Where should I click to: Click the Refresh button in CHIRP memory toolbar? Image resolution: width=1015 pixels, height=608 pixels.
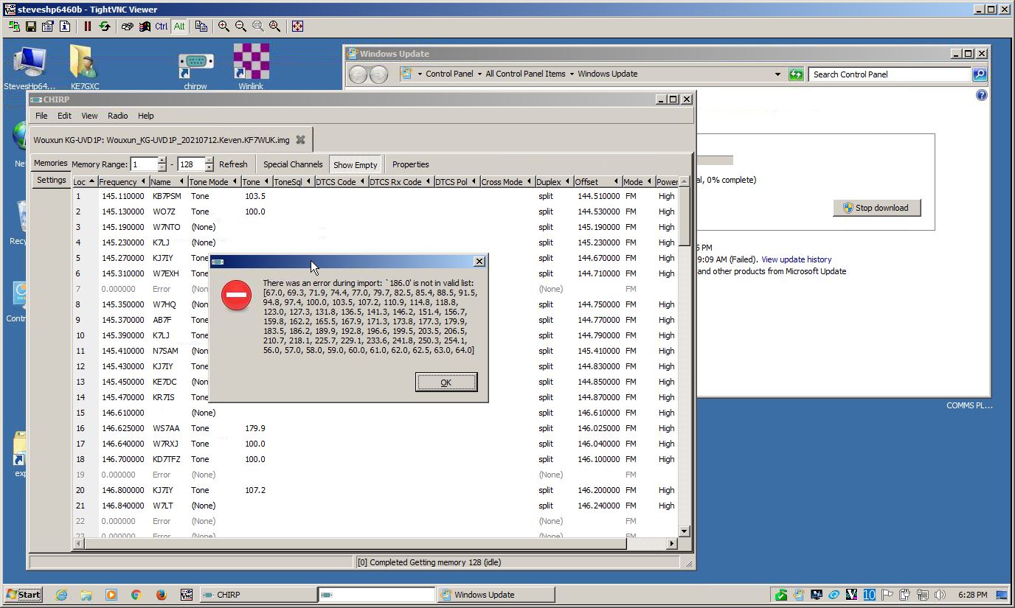click(x=233, y=164)
